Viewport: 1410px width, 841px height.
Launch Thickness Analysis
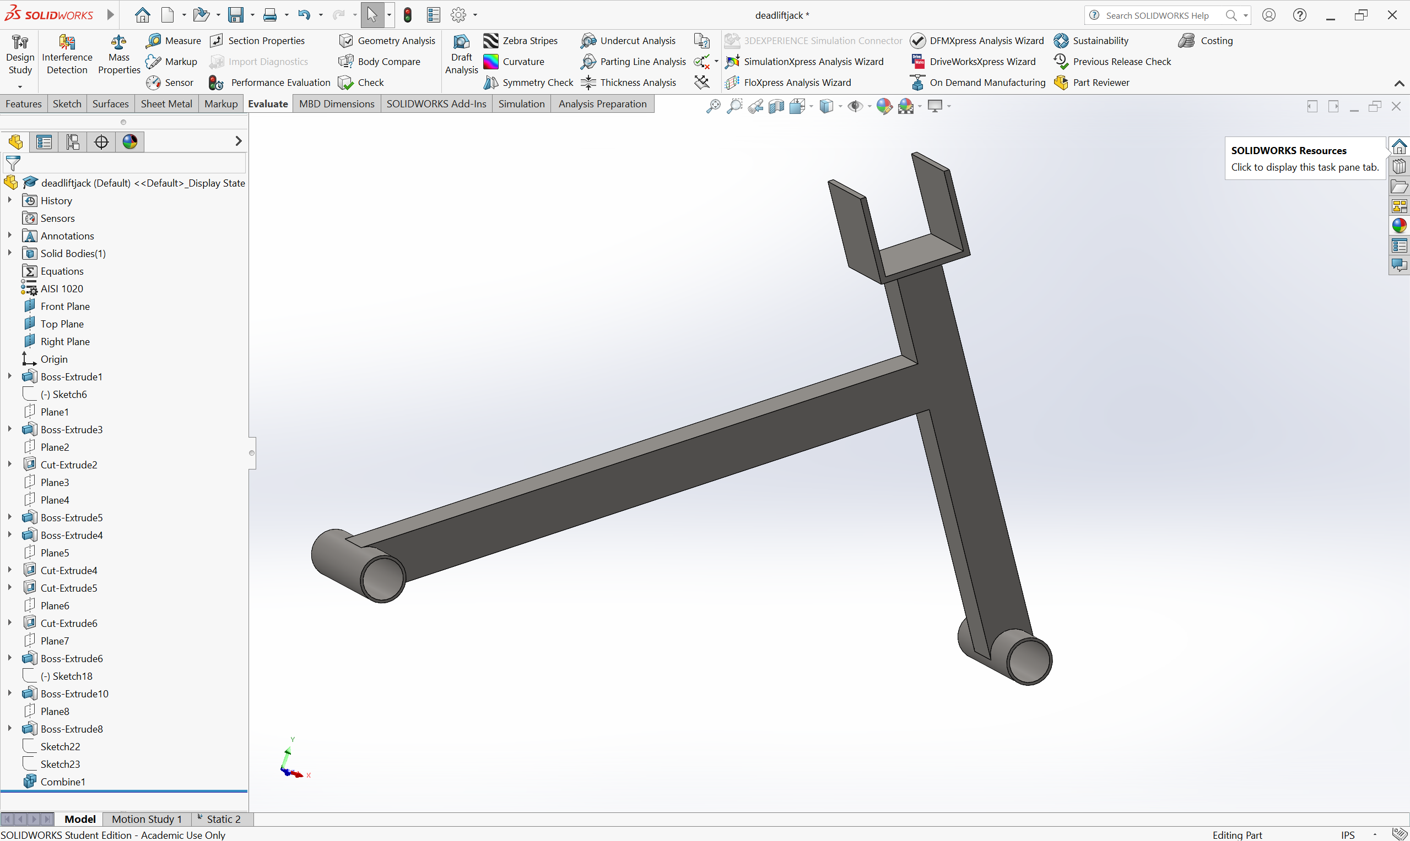pyautogui.click(x=629, y=82)
